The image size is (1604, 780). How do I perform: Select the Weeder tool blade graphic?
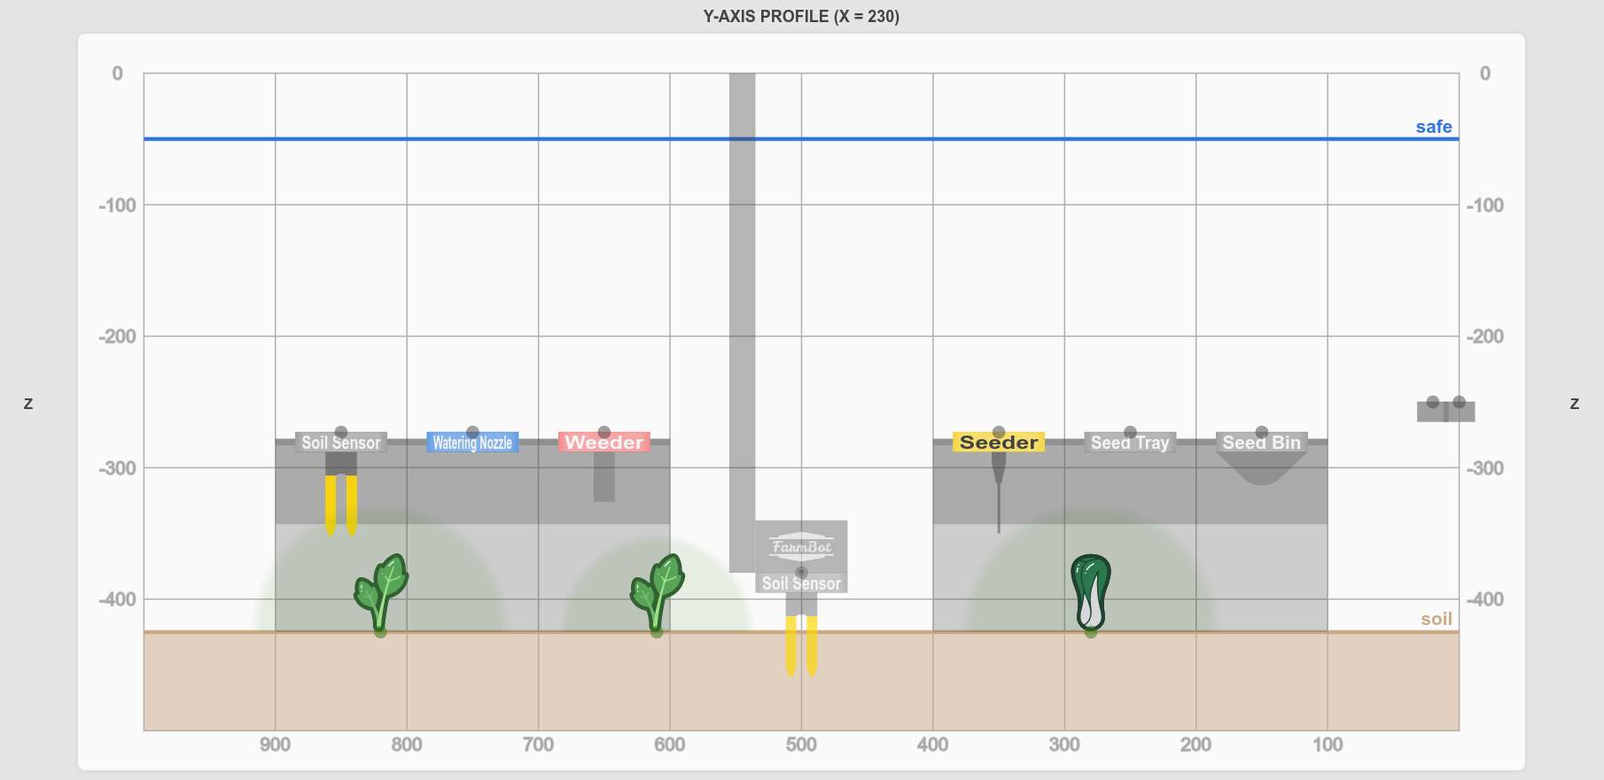[x=604, y=477]
